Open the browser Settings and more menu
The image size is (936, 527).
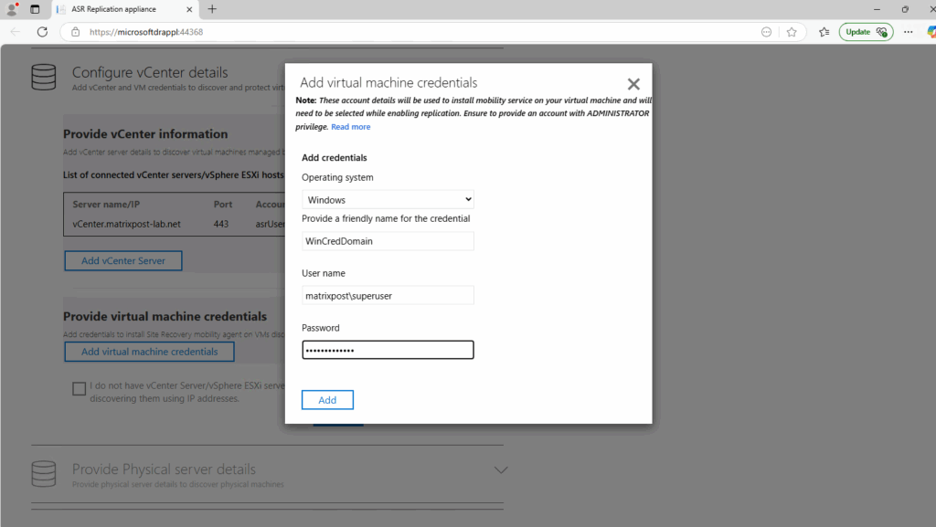click(908, 32)
